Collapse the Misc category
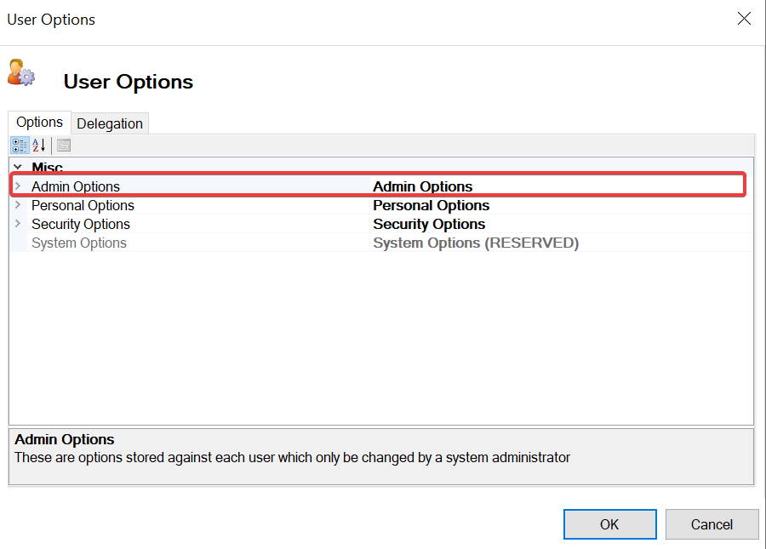Screen dimensions: 766x549 tap(18, 168)
